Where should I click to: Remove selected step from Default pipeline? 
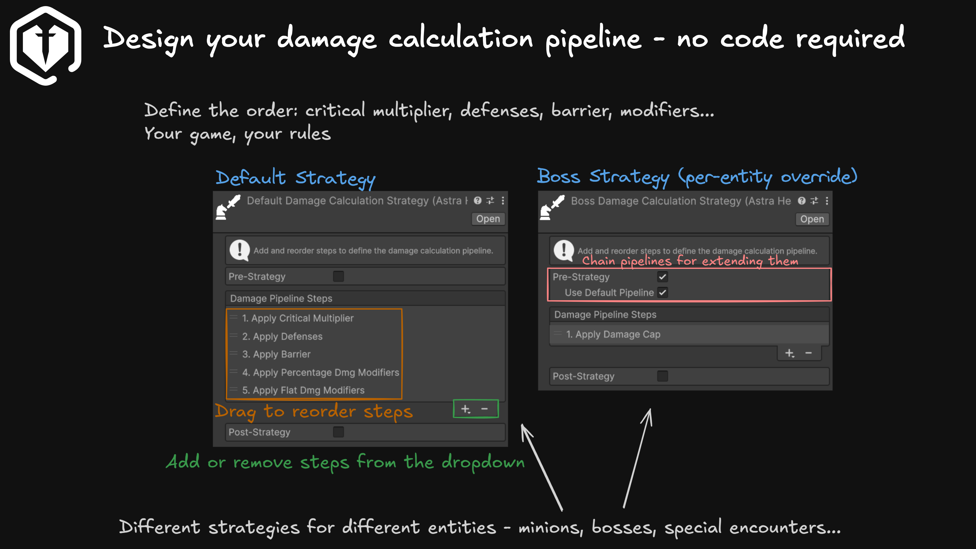484,409
